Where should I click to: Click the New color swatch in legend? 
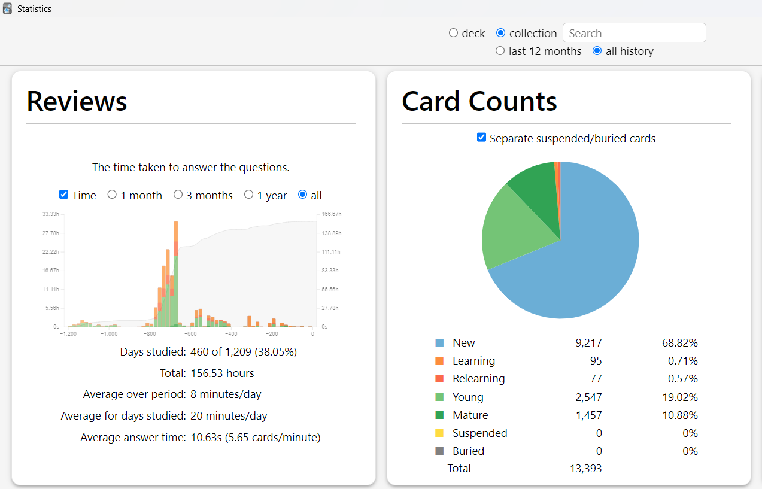[439, 343]
